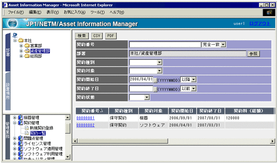This screenshot has width=278, height=164.
Task: Open the ツール(T) menu
Action: click(x=97, y=12)
